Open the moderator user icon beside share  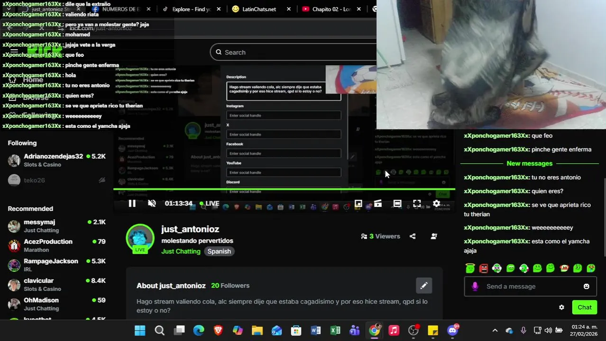pos(434,236)
